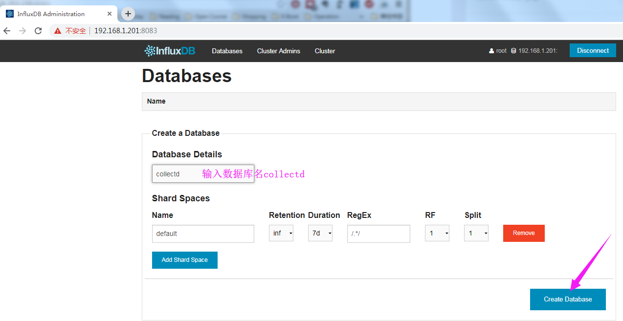
Task: Click the Database Details heading
Action: (x=187, y=154)
